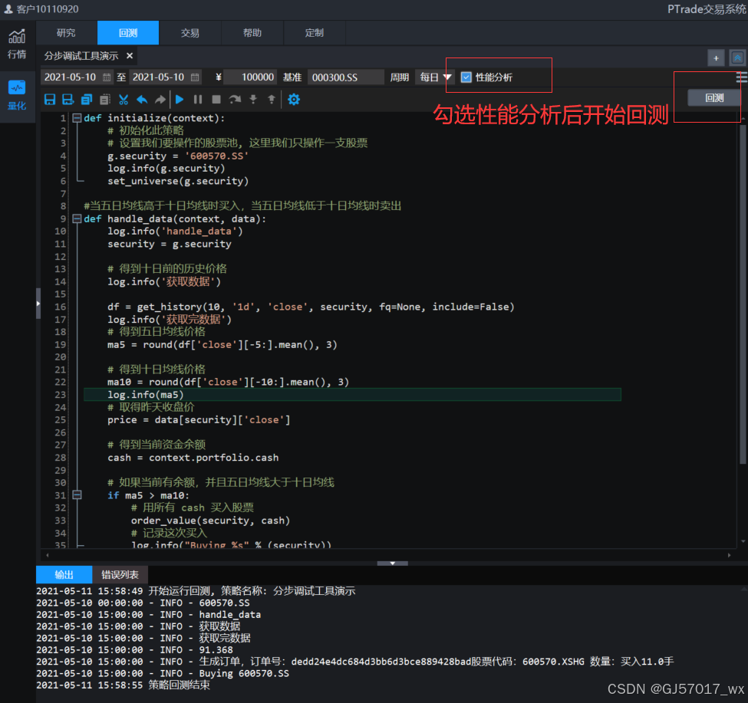
Task: Switch to the 回测 tab
Action: click(x=128, y=32)
